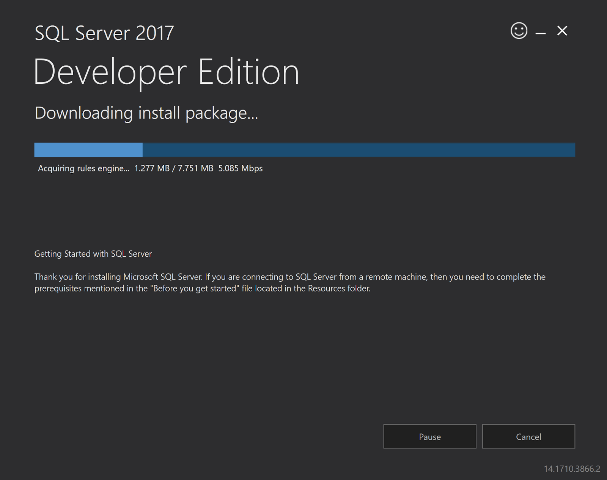The width and height of the screenshot is (607, 480).
Task: Click the 'Acquiring rules engine' status text
Action: [84, 168]
